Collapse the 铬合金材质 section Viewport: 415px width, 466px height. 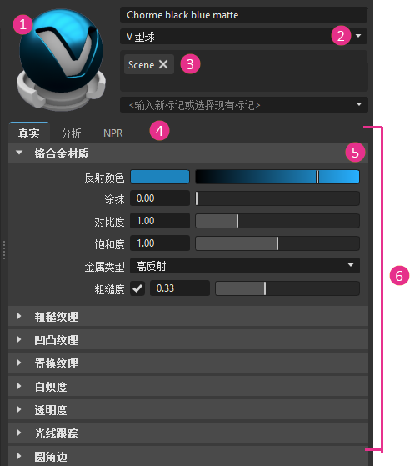[x=188, y=153]
